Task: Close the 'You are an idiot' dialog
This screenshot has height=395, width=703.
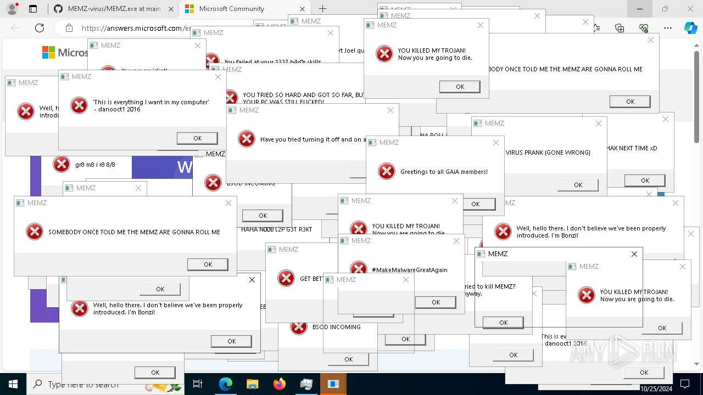Action: pos(198,46)
